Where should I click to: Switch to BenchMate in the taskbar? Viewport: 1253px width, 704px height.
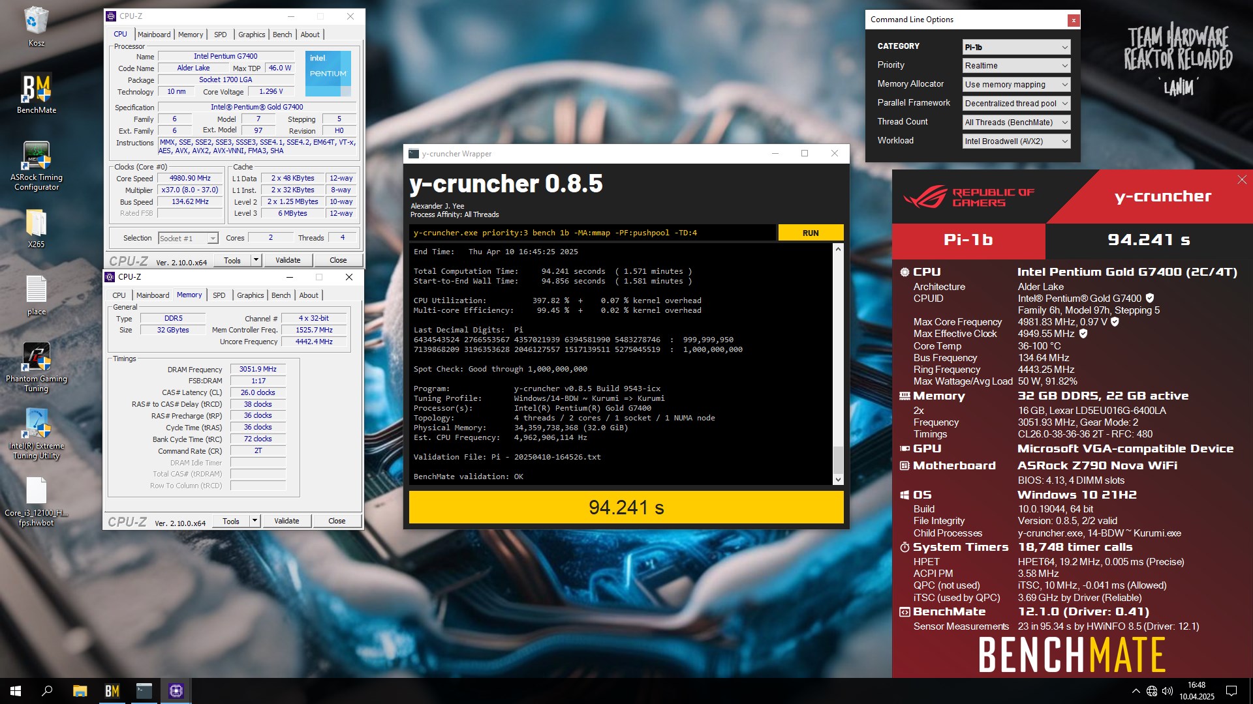click(x=112, y=691)
